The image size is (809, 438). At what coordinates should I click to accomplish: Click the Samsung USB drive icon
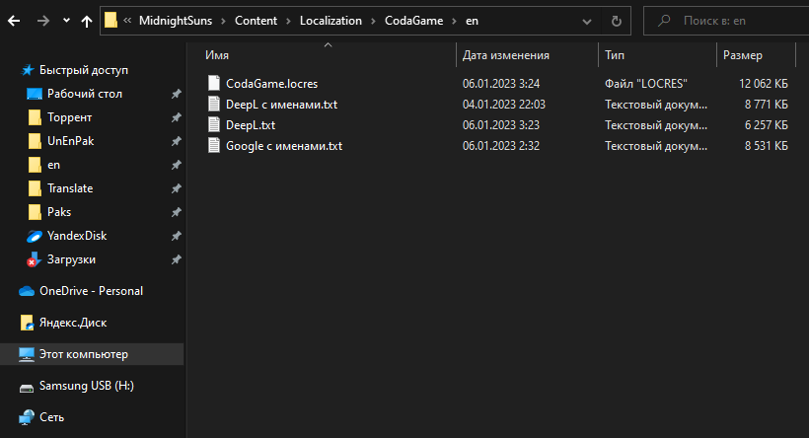27,388
